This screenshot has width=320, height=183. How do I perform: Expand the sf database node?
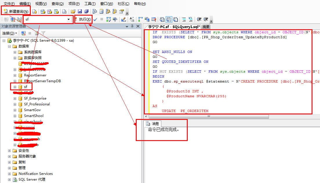[15, 87]
